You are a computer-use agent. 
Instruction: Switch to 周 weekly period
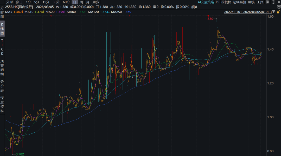point(81,2)
